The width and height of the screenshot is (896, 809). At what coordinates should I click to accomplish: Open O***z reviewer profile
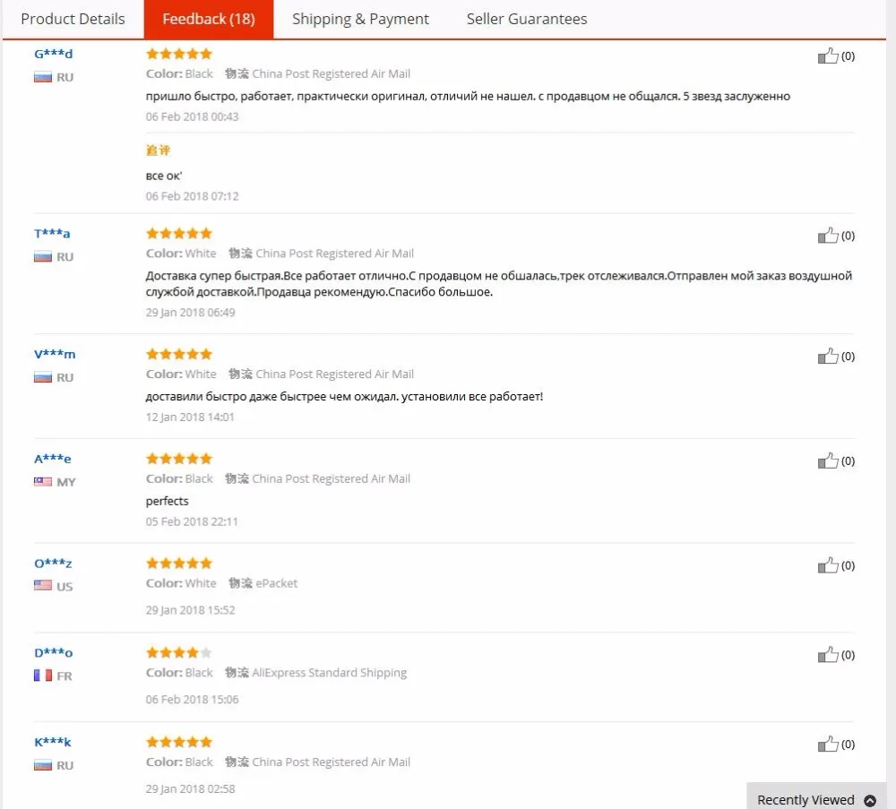(x=53, y=563)
